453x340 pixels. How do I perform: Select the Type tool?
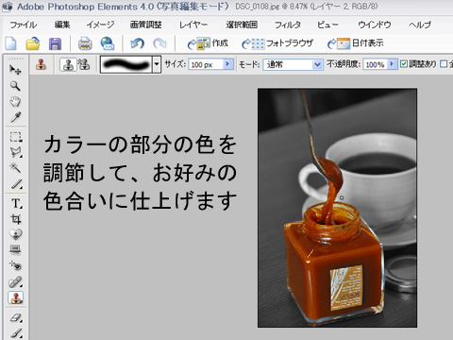[16, 203]
